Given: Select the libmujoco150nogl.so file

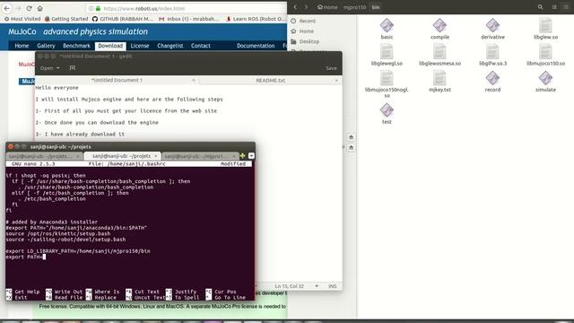Looking at the screenshot, I should 387,84.
